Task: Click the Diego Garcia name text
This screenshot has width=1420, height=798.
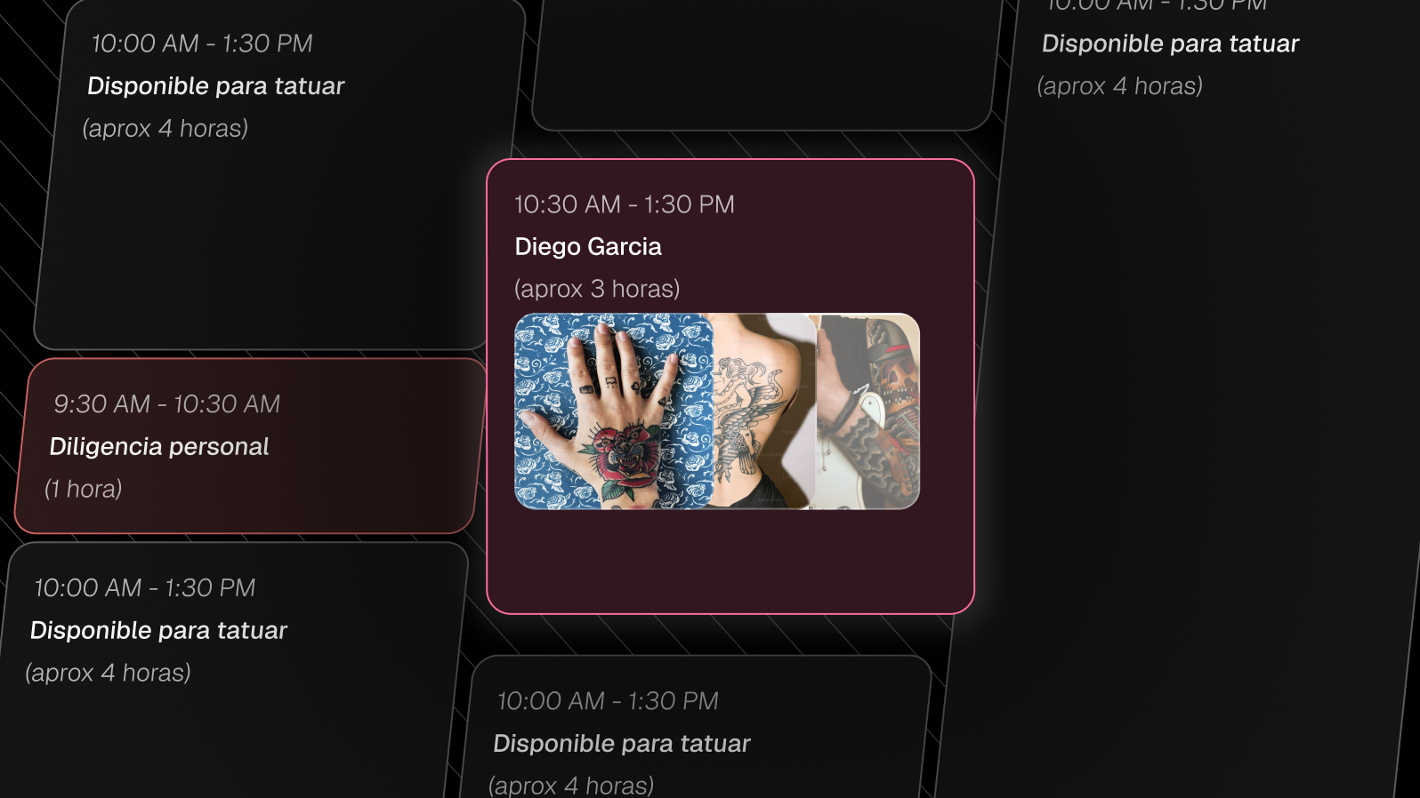Action: coord(588,247)
